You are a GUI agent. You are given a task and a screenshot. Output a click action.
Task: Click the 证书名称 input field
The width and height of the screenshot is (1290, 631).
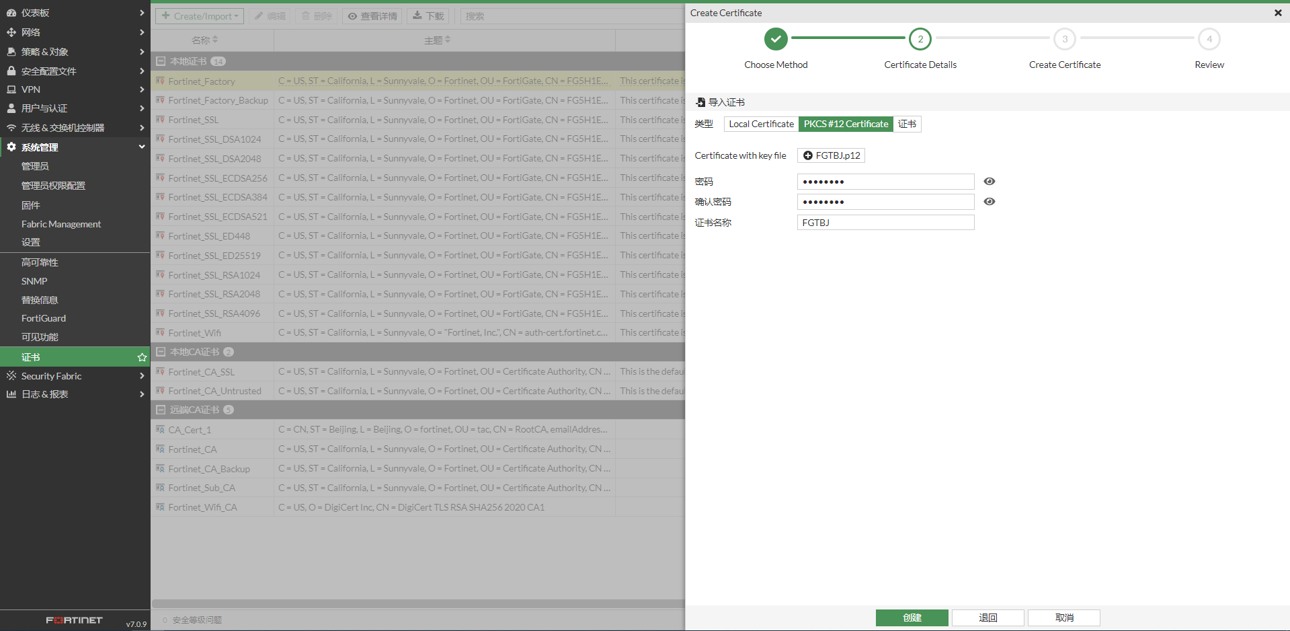(885, 223)
